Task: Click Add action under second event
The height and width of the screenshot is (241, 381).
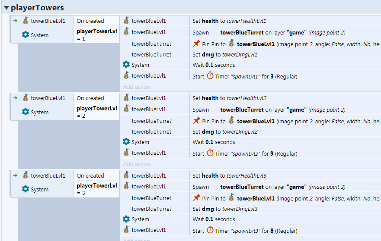Action: click(x=136, y=164)
